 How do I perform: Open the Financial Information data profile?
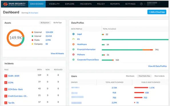pos(86,49)
